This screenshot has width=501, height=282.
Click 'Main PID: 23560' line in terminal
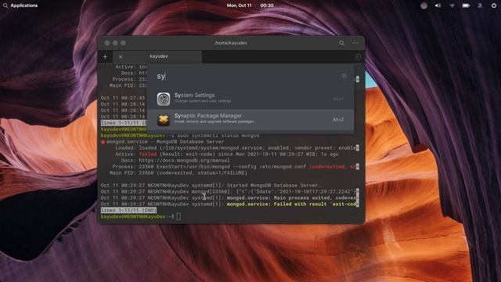coord(178,173)
